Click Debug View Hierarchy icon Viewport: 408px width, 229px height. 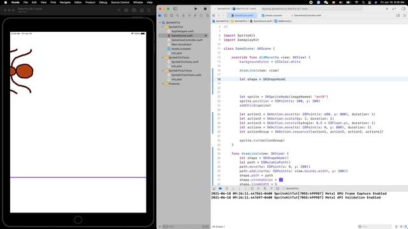coord(252,188)
